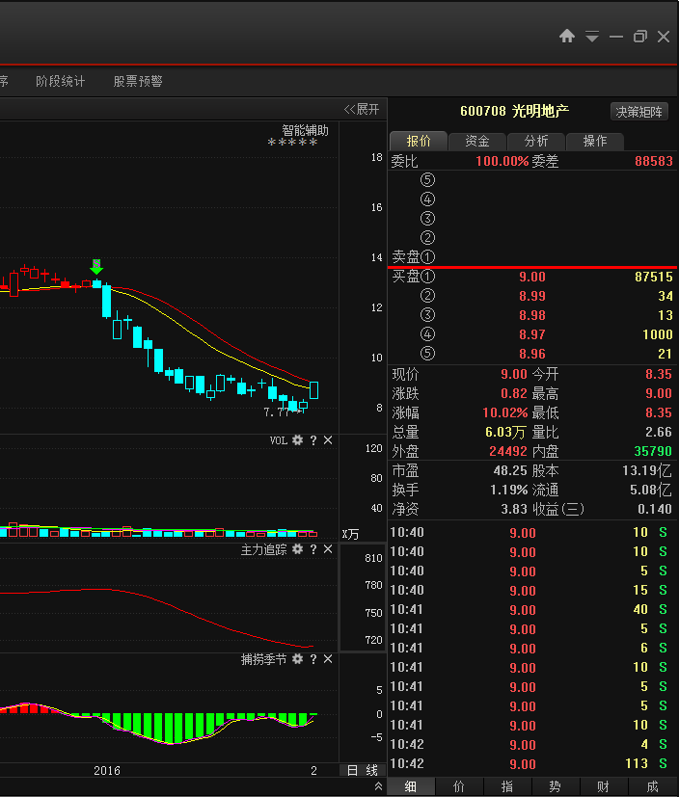Click 流通 value 5.08亿
Screen dimensions: 679x797
650,490
